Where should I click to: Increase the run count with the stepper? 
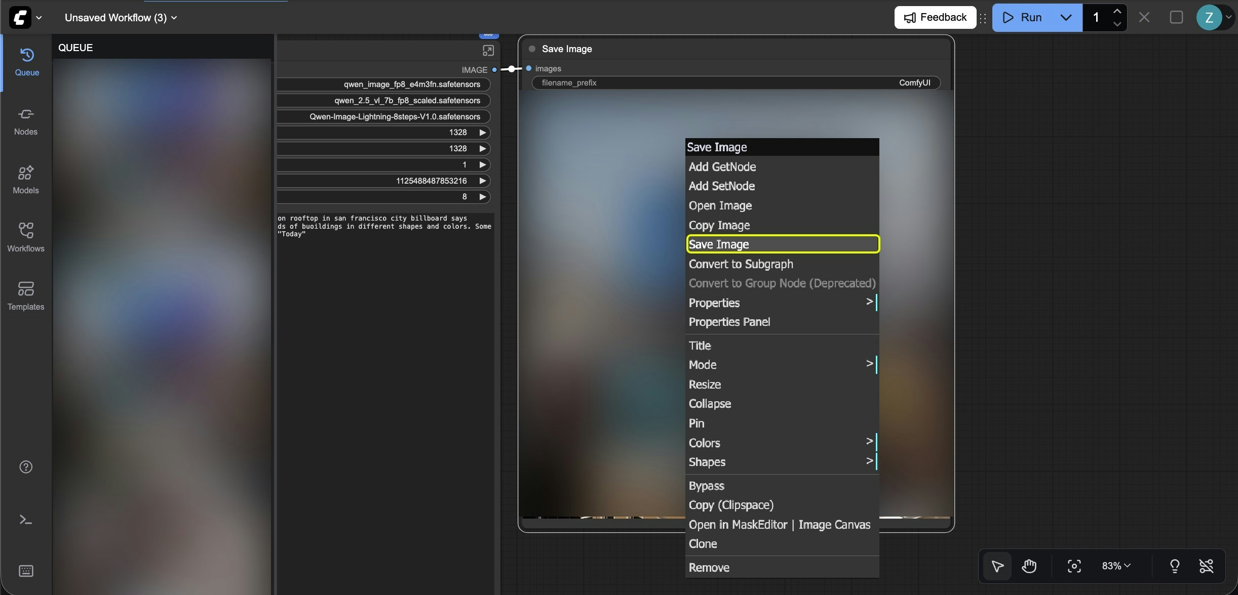point(1117,12)
